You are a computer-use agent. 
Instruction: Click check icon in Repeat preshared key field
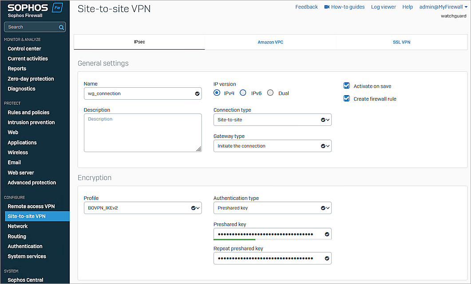(x=327, y=258)
